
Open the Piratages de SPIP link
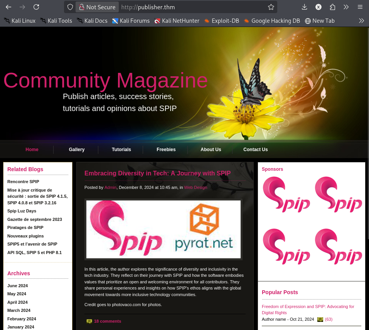(25, 227)
